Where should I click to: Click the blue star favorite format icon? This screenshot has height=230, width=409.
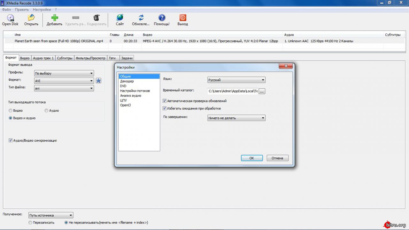point(99,81)
